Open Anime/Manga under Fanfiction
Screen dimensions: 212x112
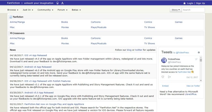coord(17,22)
